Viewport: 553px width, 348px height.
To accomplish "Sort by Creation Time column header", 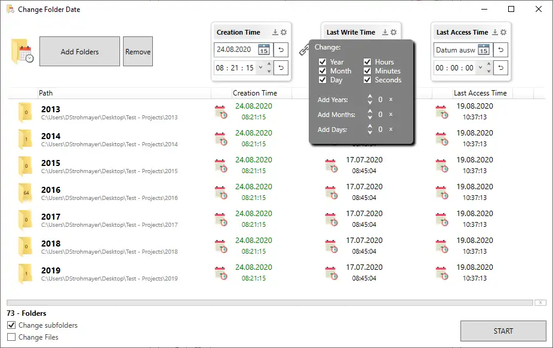I will coord(254,93).
